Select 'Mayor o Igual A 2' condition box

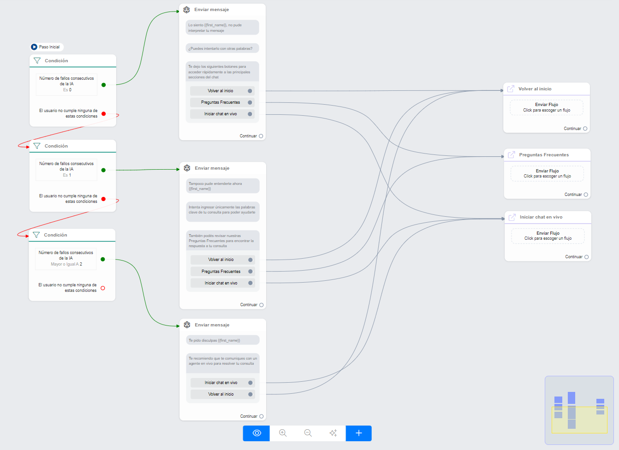coord(66,259)
